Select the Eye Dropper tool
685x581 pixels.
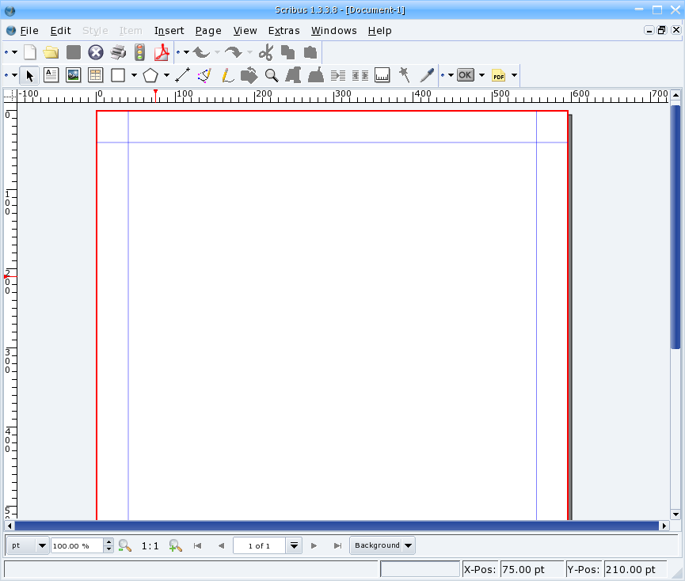click(427, 75)
